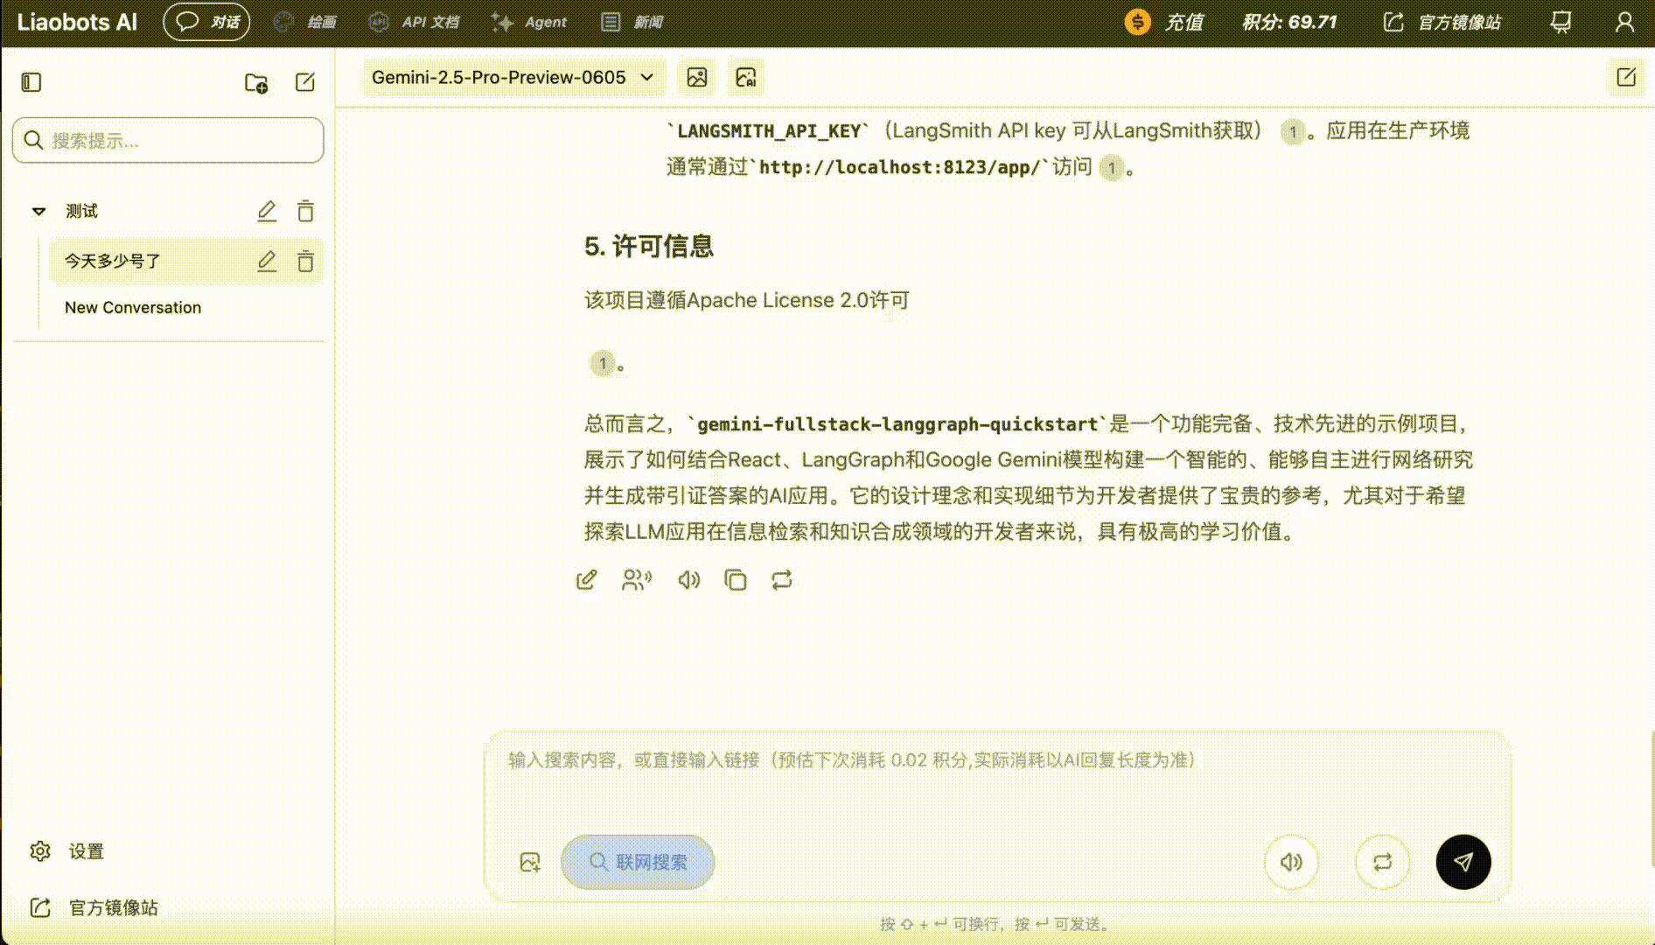Toggle voice output near the send button
Image resolution: width=1655 pixels, height=945 pixels.
click(x=1291, y=862)
